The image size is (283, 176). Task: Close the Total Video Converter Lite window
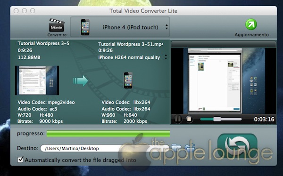(x=16, y=11)
